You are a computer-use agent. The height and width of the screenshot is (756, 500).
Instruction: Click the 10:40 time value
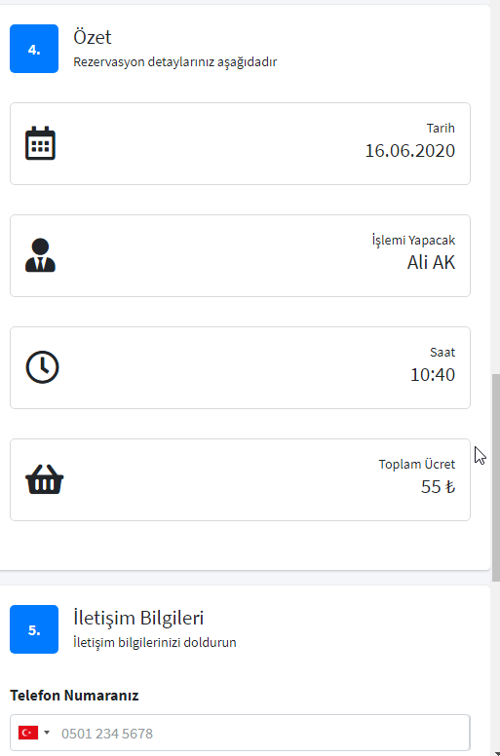tap(433, 375)
